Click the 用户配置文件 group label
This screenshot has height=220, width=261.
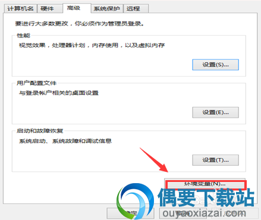pyautogui.click(x=36, y=83)
